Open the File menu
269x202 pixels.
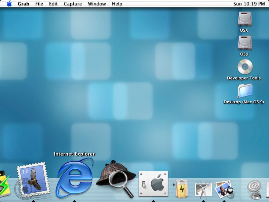(x=39, y=4)
